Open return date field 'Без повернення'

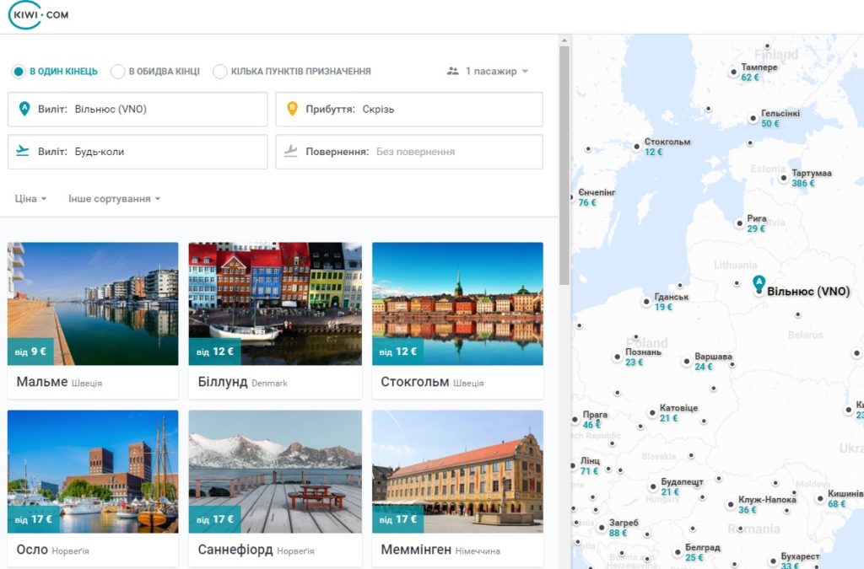(x=409, y=152)
